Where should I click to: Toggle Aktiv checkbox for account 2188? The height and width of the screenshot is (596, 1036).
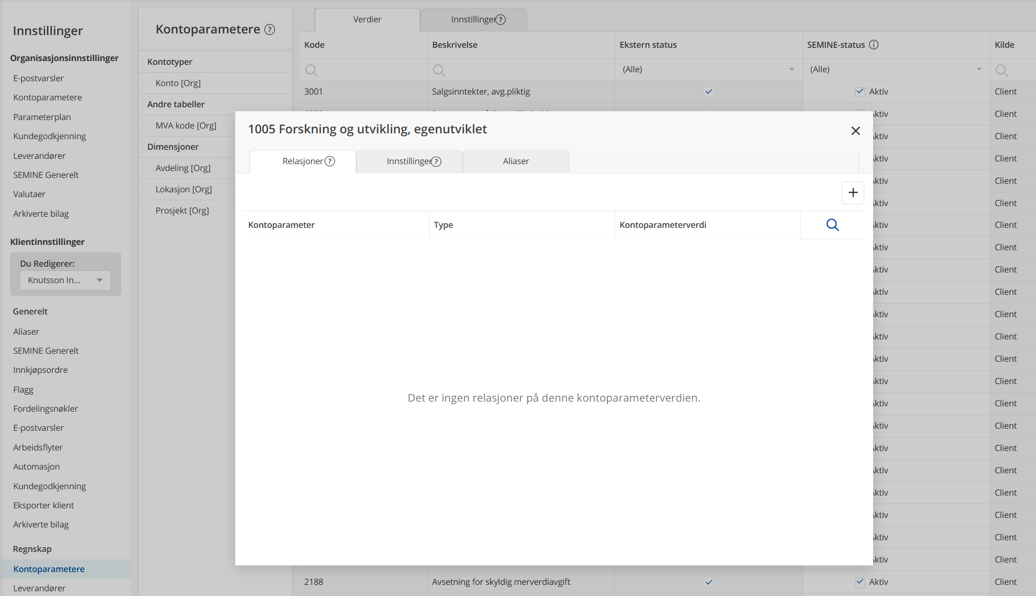pyautogui.click(x=860, y=582)
